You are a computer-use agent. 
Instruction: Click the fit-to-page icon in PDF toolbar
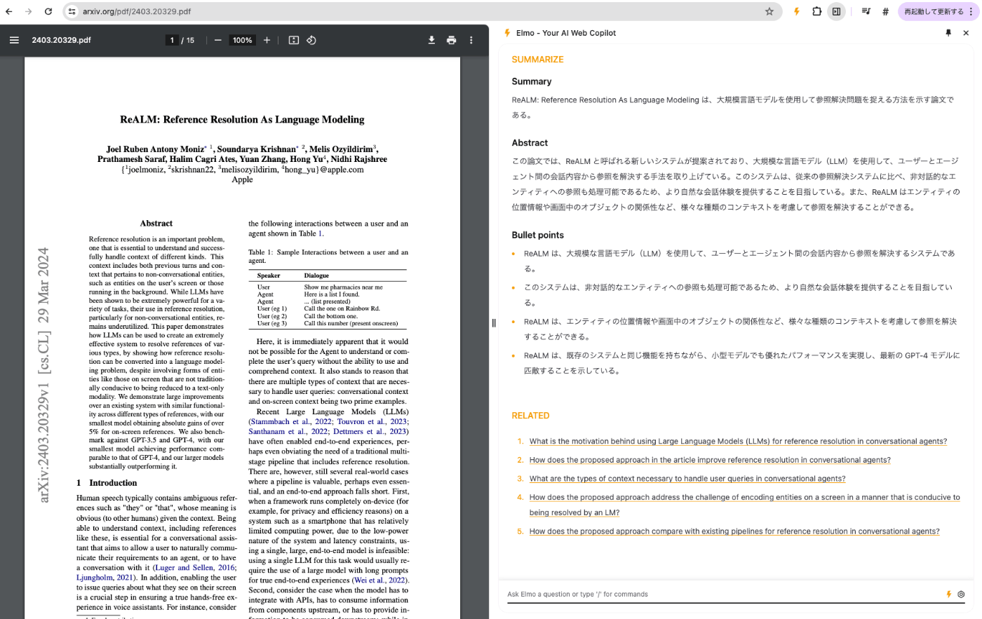coord(294,40)
